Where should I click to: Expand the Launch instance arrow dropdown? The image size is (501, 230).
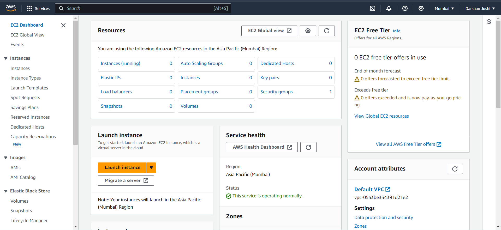click(x=151, y=168)
